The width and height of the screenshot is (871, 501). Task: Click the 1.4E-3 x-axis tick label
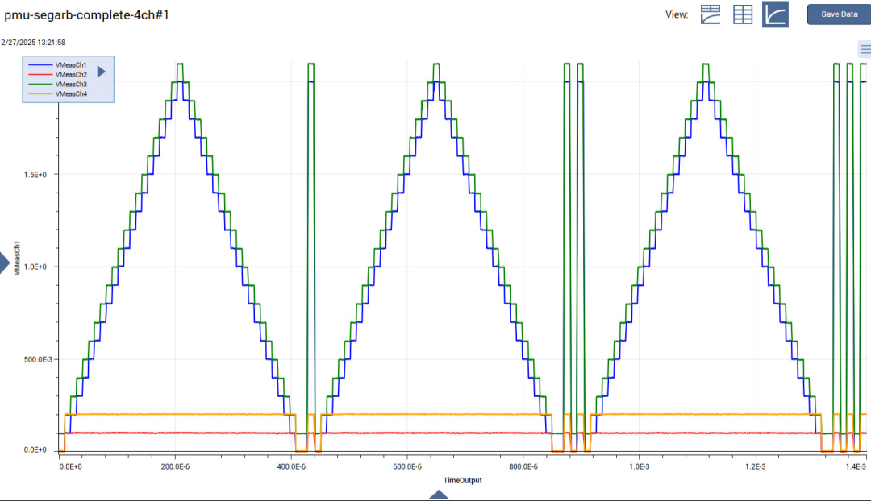pos(856,466)
